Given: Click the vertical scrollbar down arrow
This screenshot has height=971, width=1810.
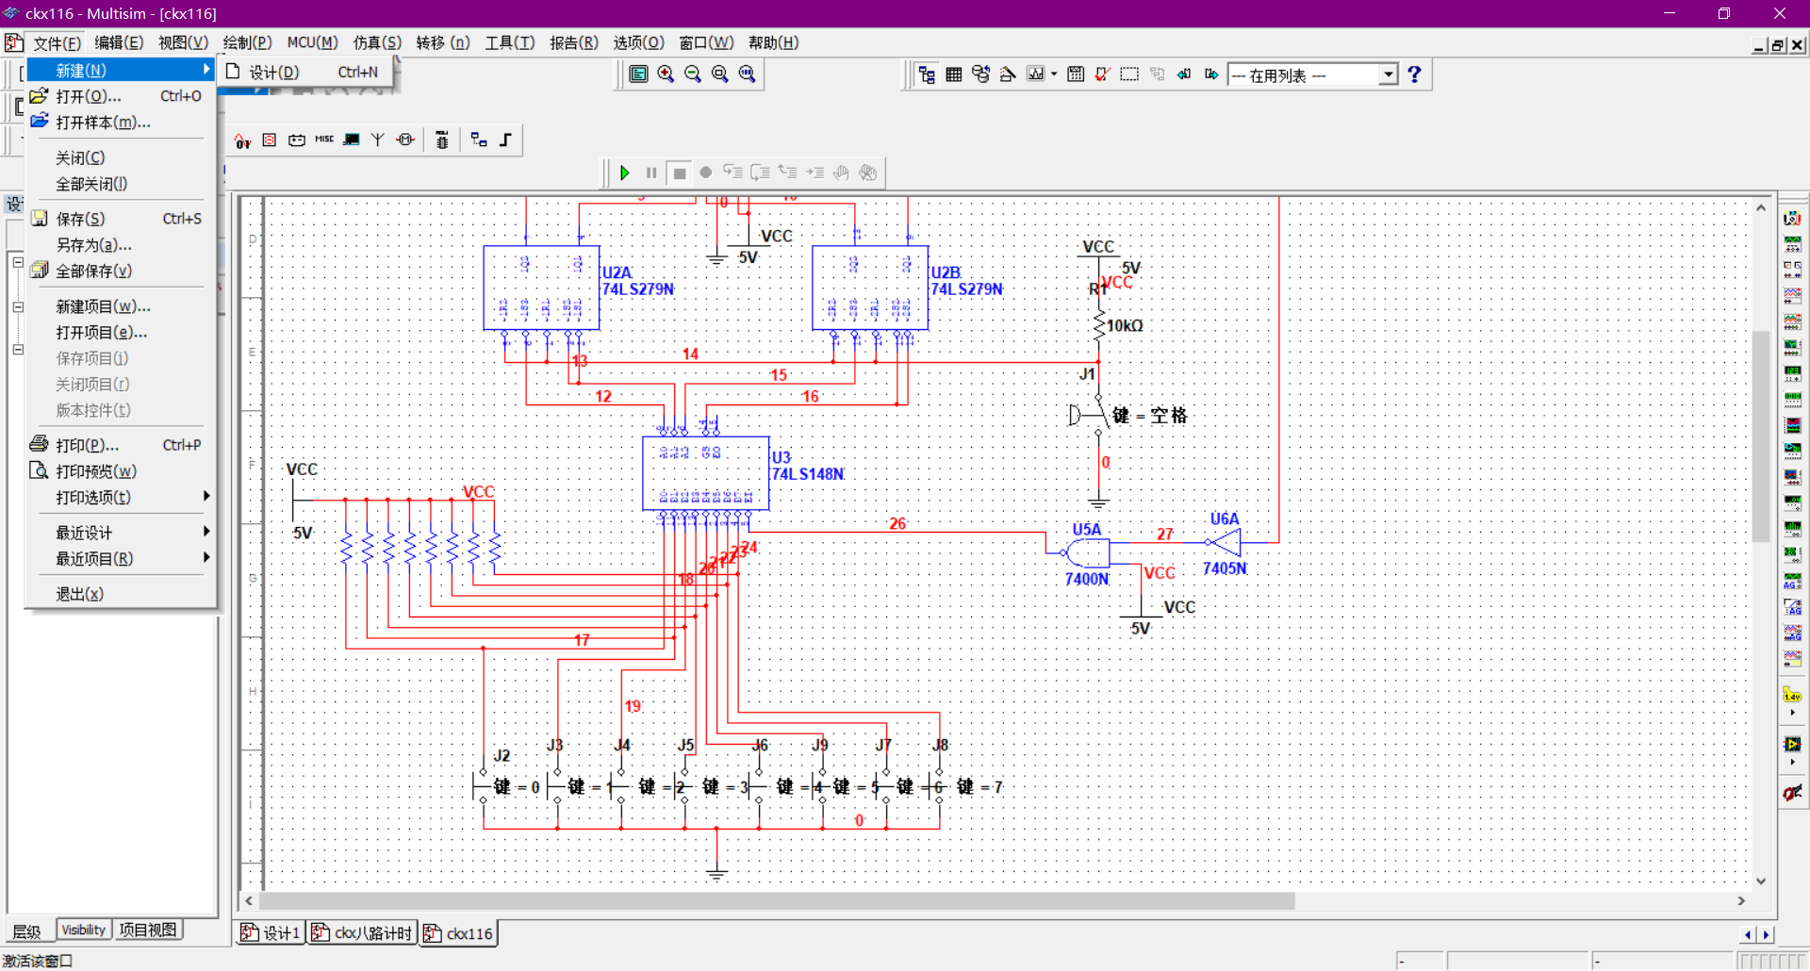Looking at the screenshot, I should click(x=1761, y=881).
